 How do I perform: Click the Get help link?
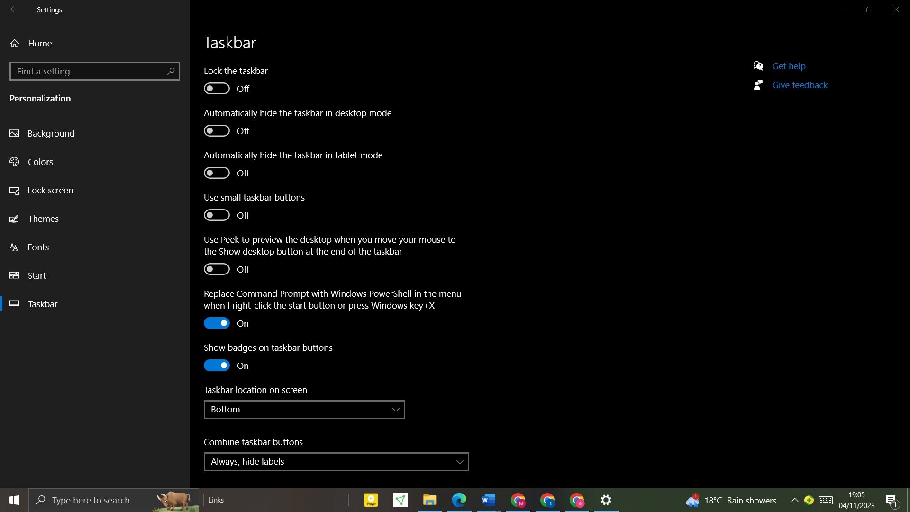coord(789,66)
